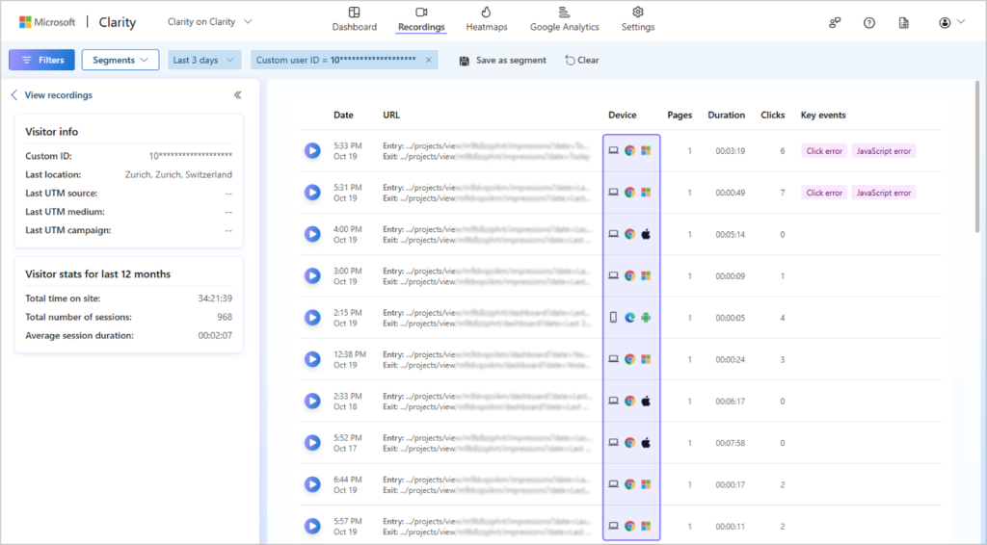Open the Filters panel
Screen dimensions: 987x545
[41, 60]
